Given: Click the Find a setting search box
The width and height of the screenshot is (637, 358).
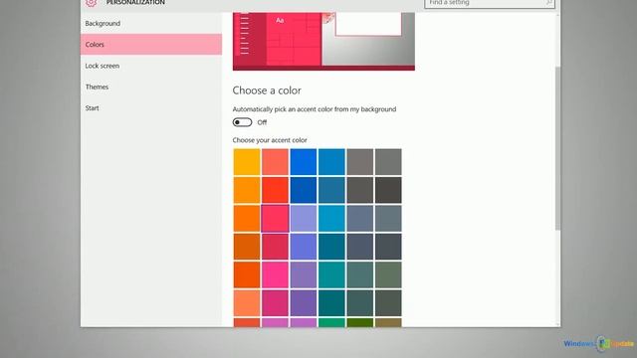Looking at the screenshot, I should coord(489,3).
